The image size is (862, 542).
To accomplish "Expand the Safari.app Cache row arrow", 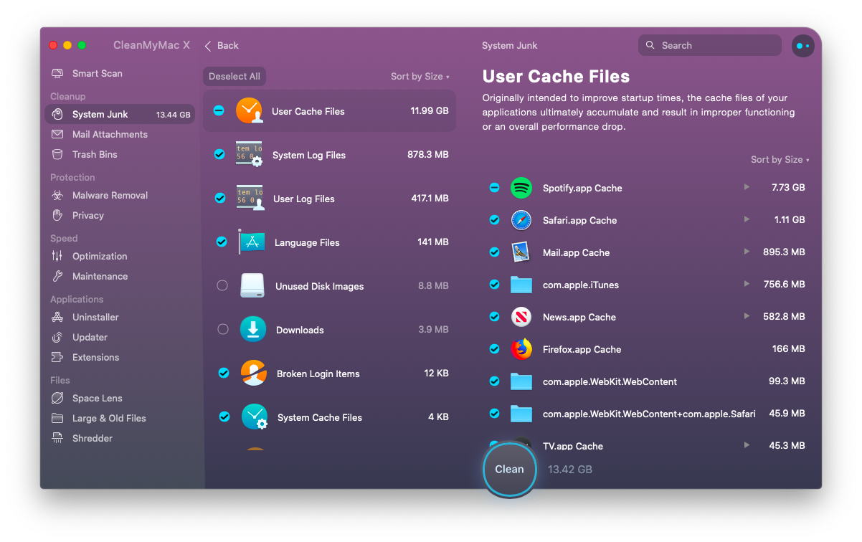I will point(747,219).
